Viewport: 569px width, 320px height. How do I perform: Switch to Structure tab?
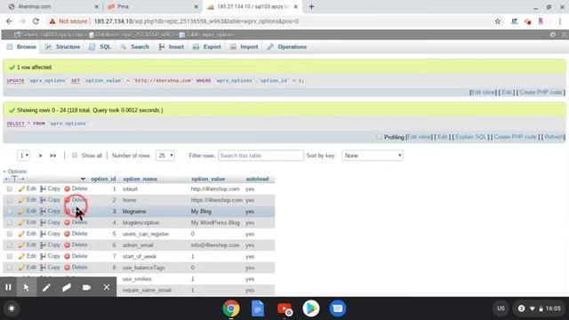pyautogui.click(x=62, y=47)
